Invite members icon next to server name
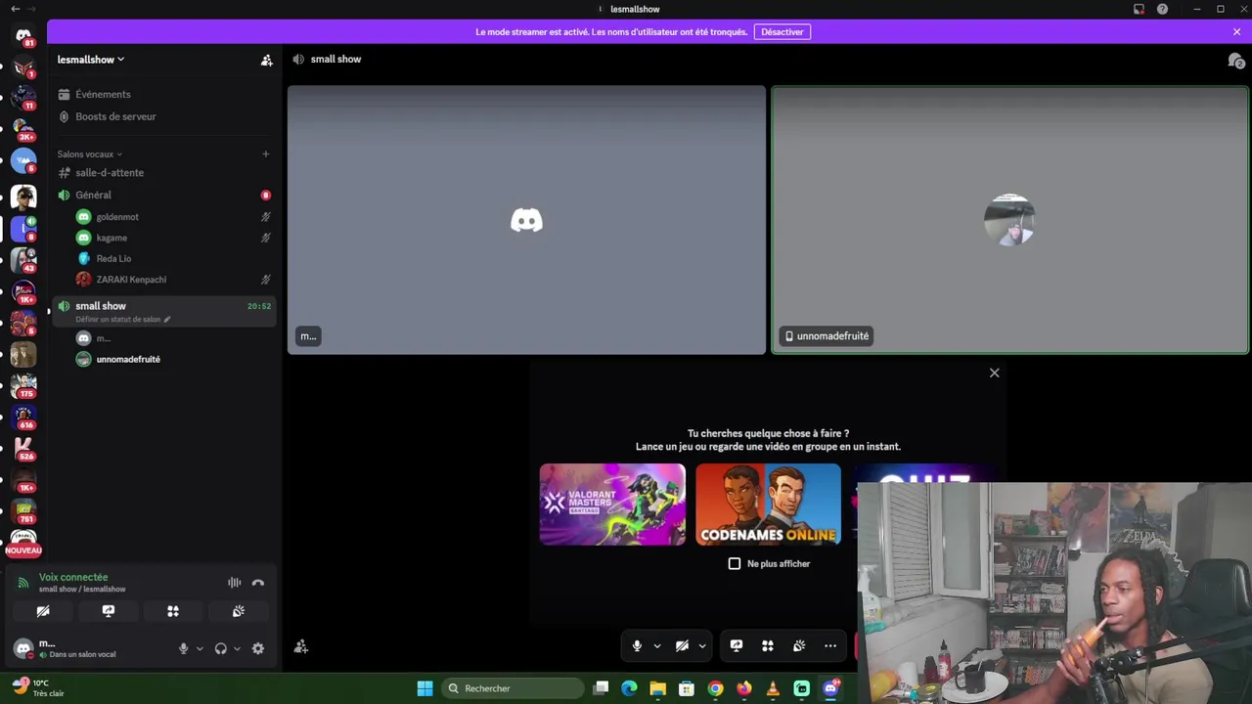Viewport: 1252px width, 704px height. [266, 60]
